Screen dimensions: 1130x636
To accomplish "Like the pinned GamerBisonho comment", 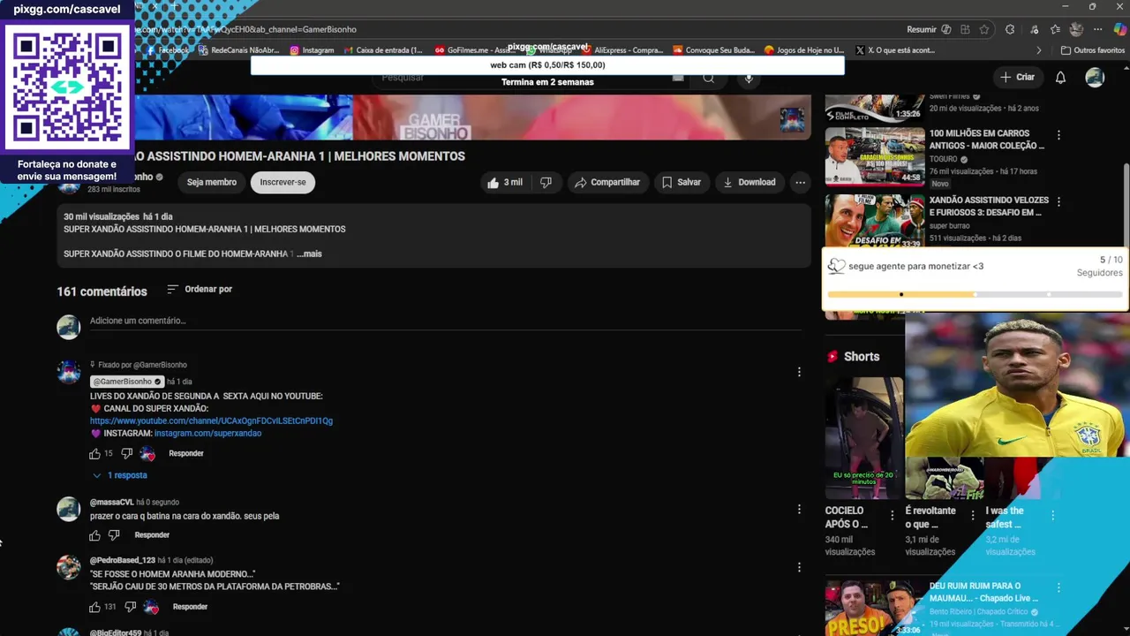I will click(x=95, y=454).
